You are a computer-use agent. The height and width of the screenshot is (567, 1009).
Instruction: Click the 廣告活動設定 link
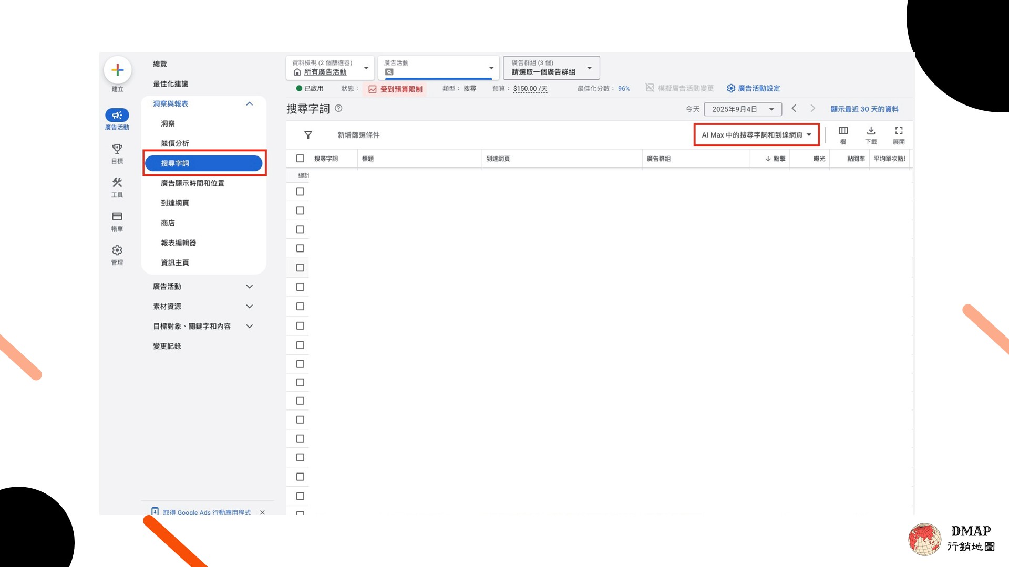click(x=753, y=88)
